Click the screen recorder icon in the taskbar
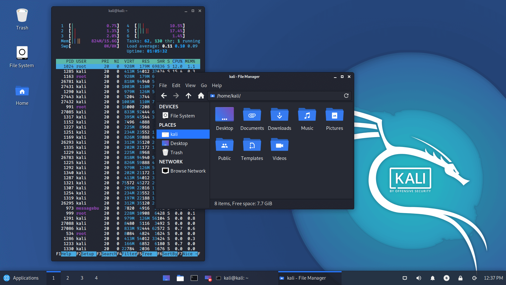This screenshot has width=506, height=285. click(404, 278)
